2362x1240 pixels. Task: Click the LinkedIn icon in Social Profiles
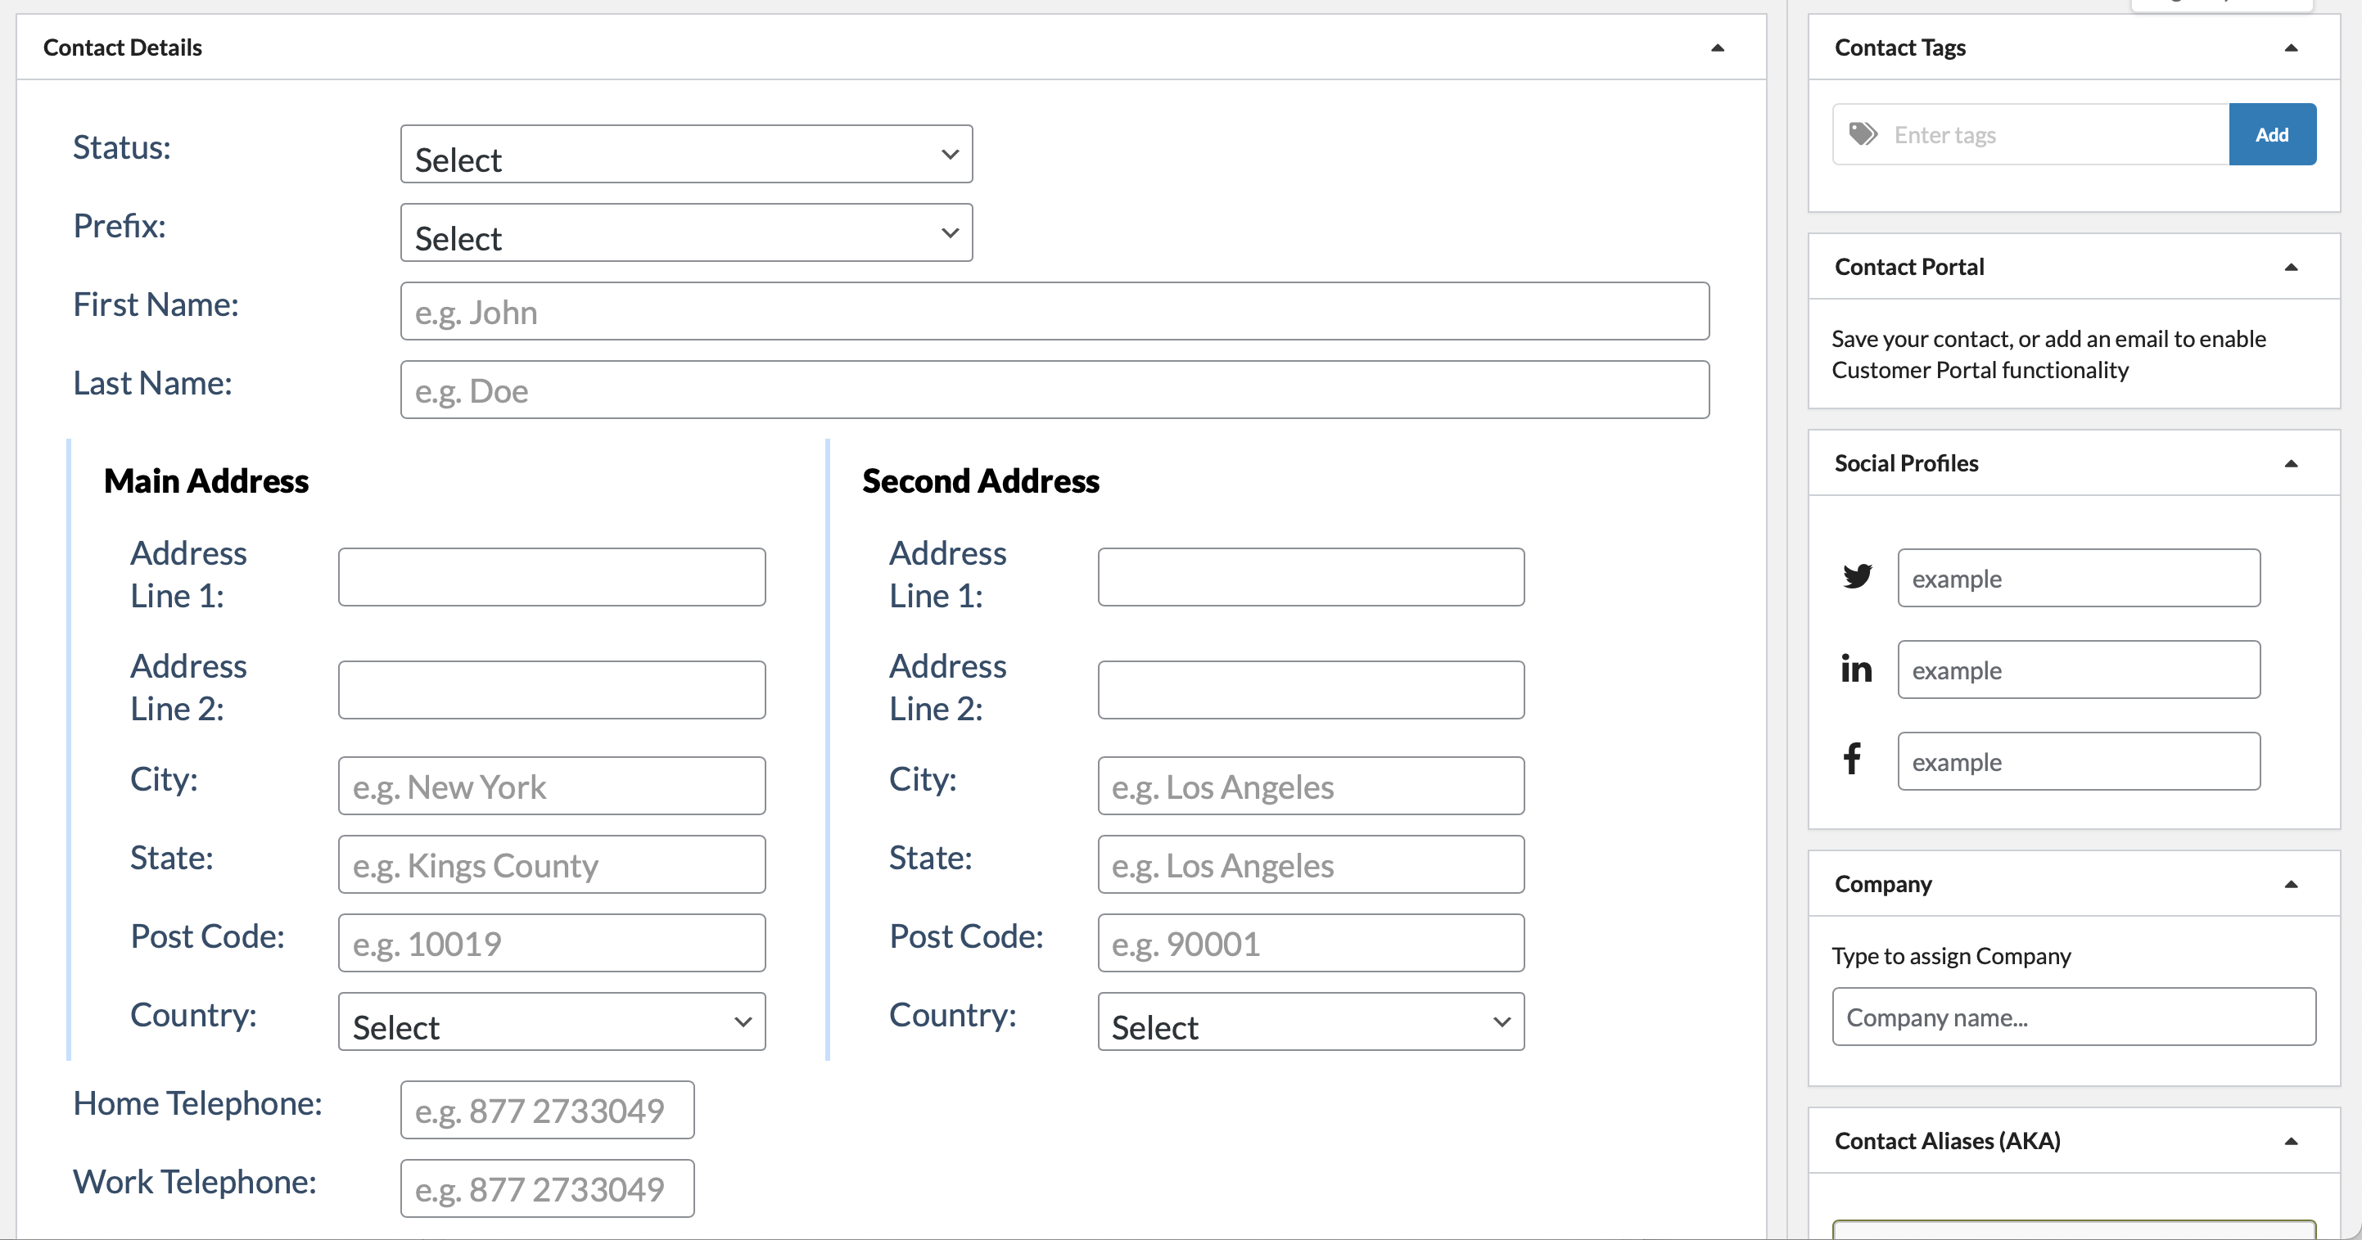coord(1858,668)
